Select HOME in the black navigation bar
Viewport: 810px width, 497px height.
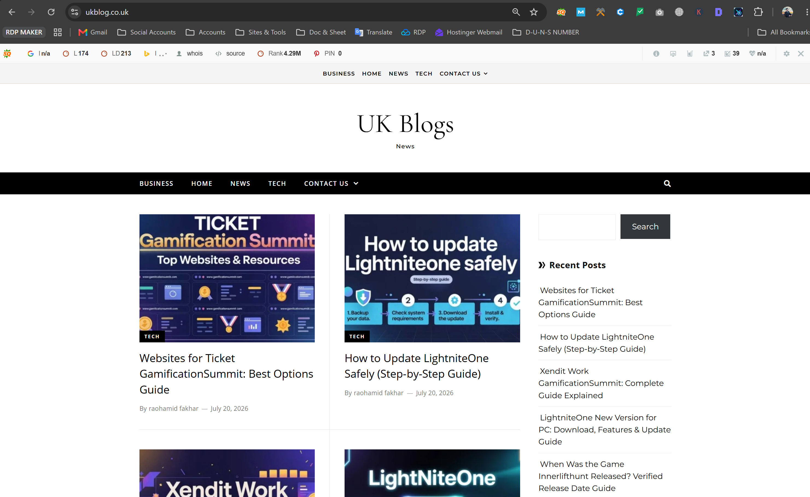click(202, 184)
